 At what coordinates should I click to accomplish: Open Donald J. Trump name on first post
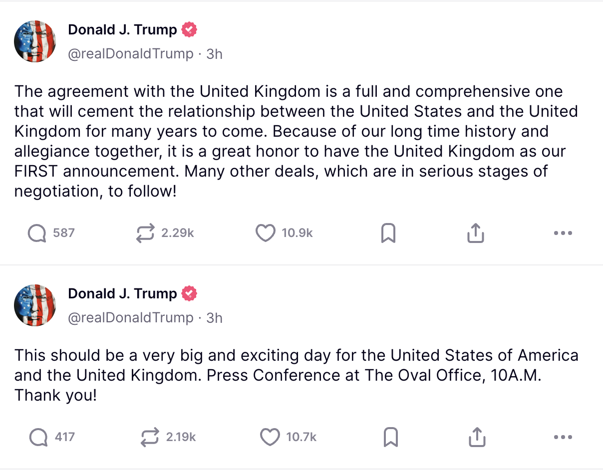pyautogui.click(x=122, y=30)
